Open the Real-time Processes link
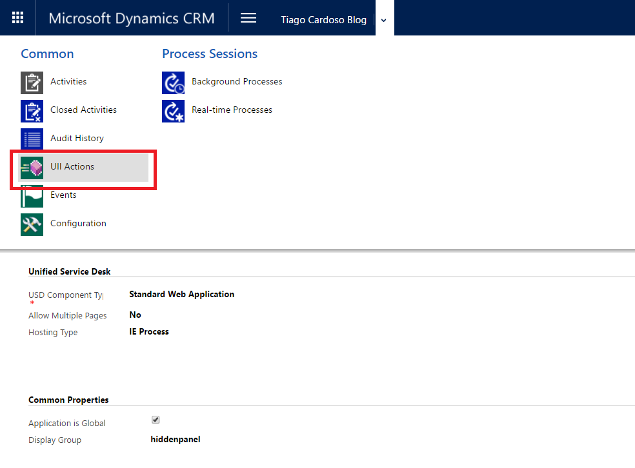 pos(232,110)
